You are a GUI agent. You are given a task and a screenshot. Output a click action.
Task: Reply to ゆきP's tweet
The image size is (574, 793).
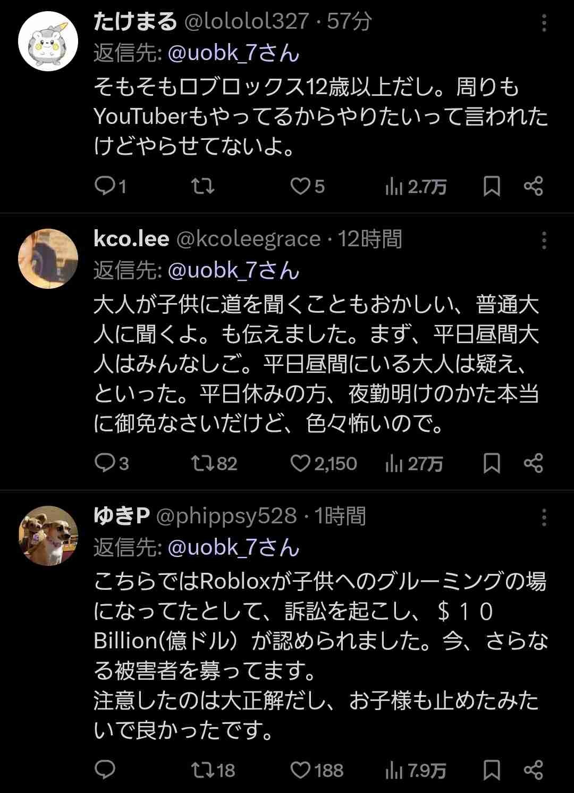tap(105, 770)
